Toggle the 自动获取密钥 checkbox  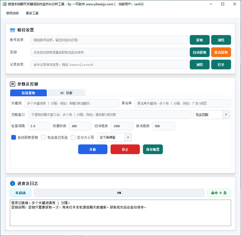(x=14, y=137)
